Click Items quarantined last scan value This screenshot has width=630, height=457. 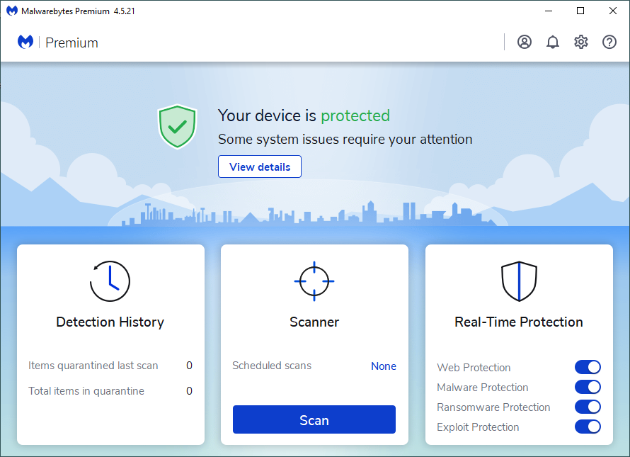point(189,366)
